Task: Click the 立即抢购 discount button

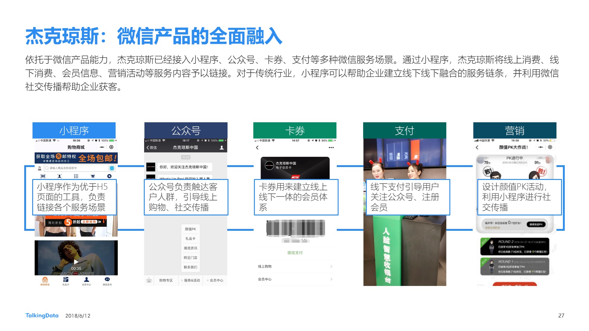Action: (x=89, y=222)
